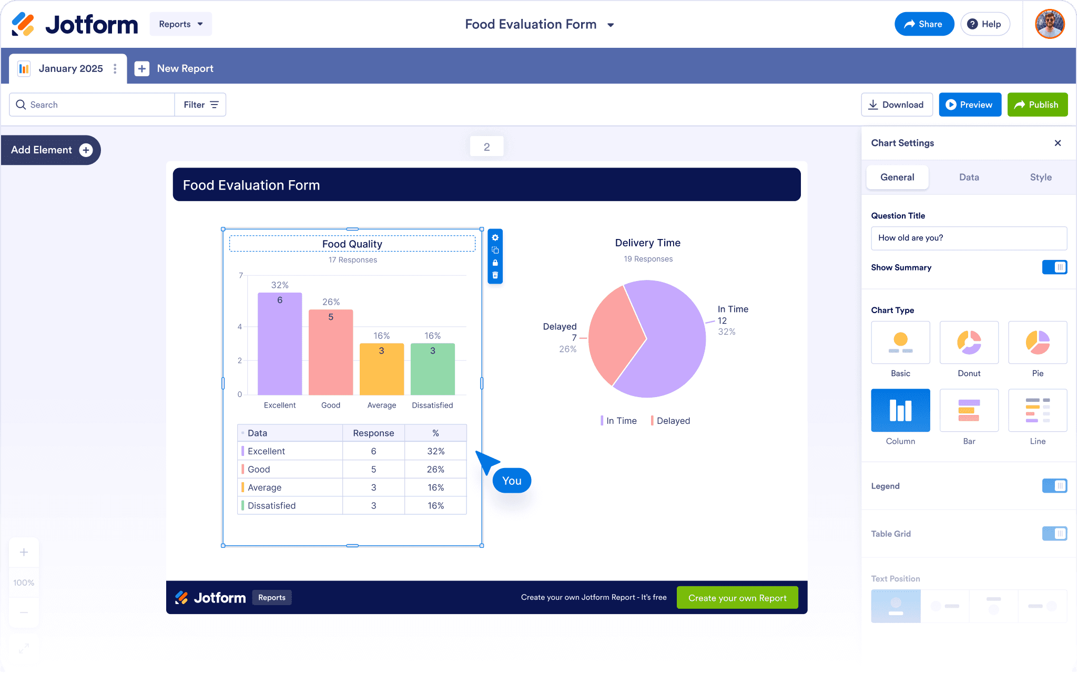Zoom out with the minus control
The height and width of the screenshot is (686, 1077).
tap(24, 612)
